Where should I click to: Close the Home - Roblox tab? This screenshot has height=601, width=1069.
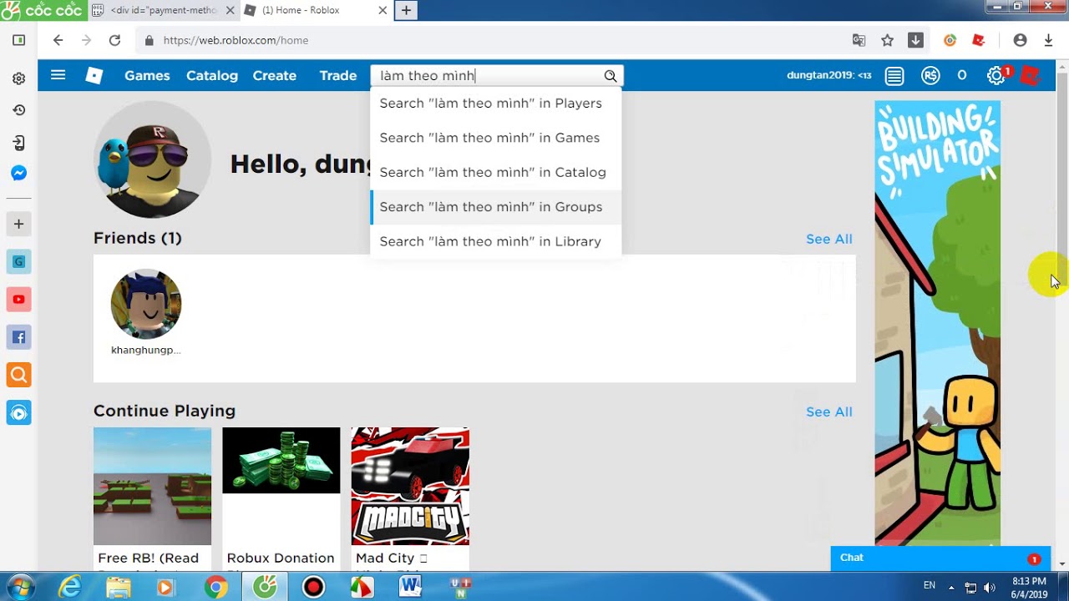pyautogui.click(x=383, y=10)
